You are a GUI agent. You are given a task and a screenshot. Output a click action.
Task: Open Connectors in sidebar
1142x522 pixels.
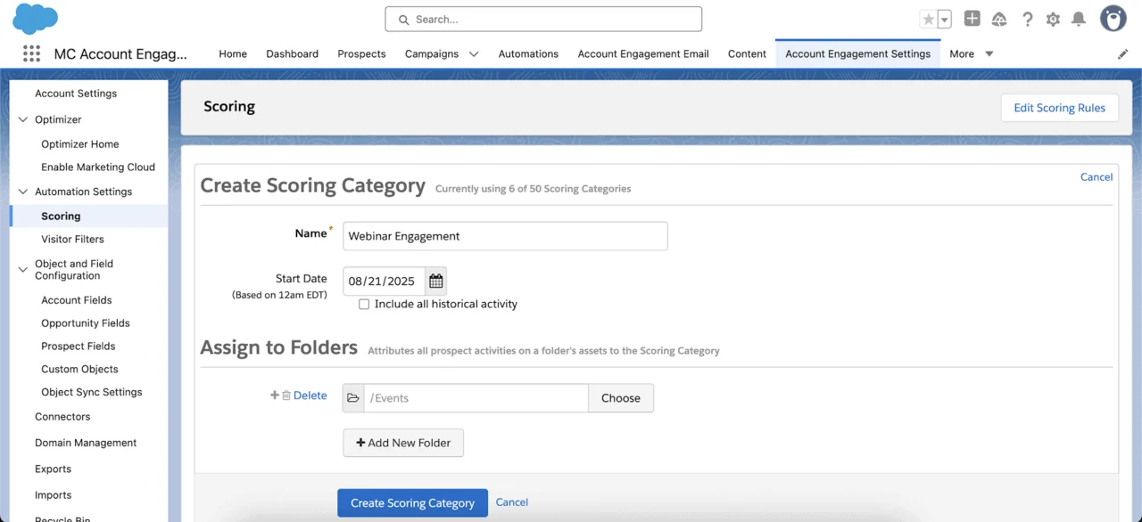click(x=62, y=417)
